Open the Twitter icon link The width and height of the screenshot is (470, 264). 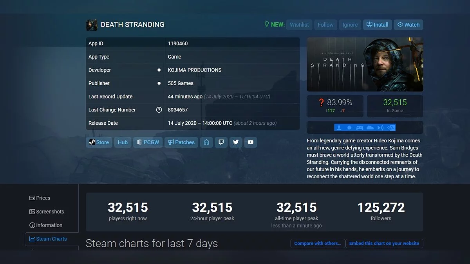coord(236,142)
